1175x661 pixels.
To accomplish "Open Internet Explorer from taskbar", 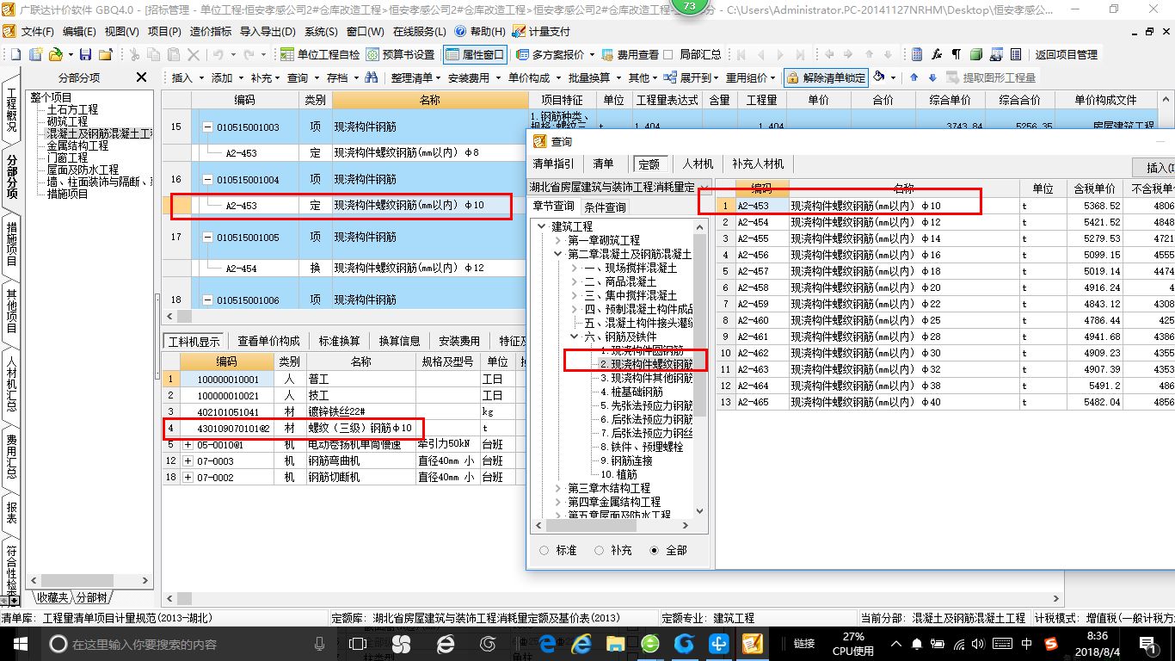I will tap(582, 644).
